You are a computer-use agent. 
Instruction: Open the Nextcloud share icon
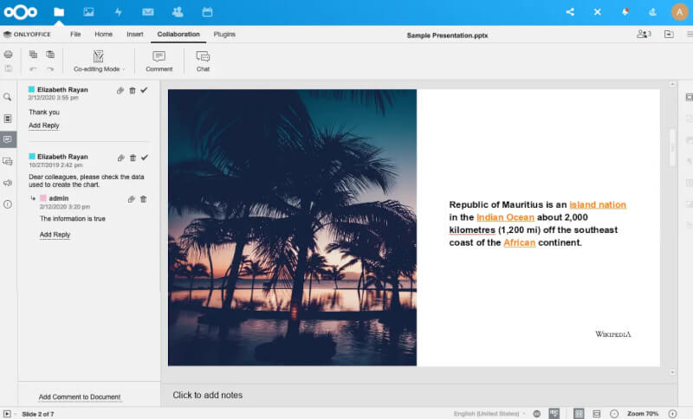[570, 12]
